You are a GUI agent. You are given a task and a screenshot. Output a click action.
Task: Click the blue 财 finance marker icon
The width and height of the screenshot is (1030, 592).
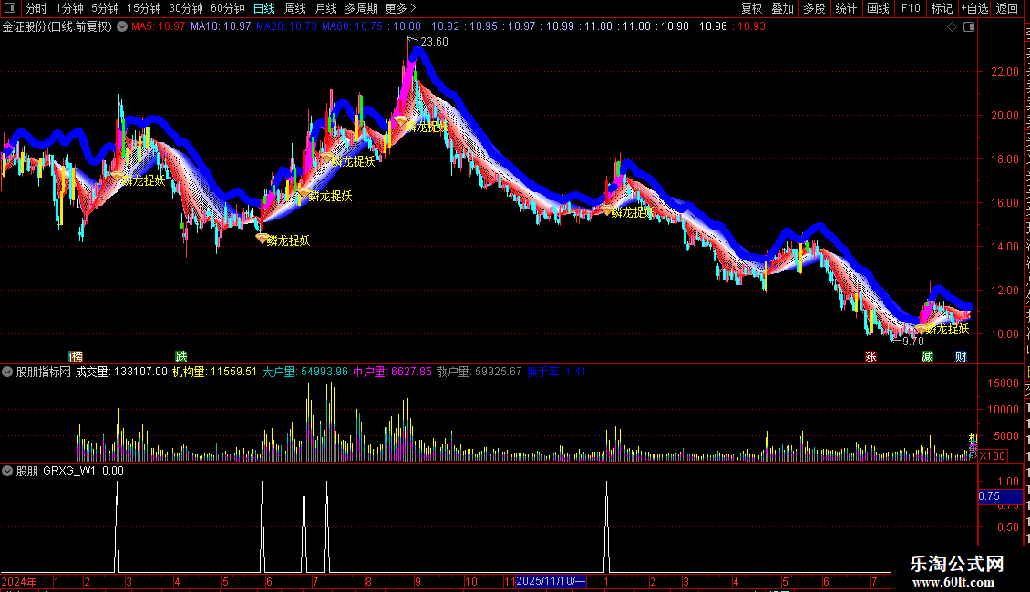click(x=961, y=356)
